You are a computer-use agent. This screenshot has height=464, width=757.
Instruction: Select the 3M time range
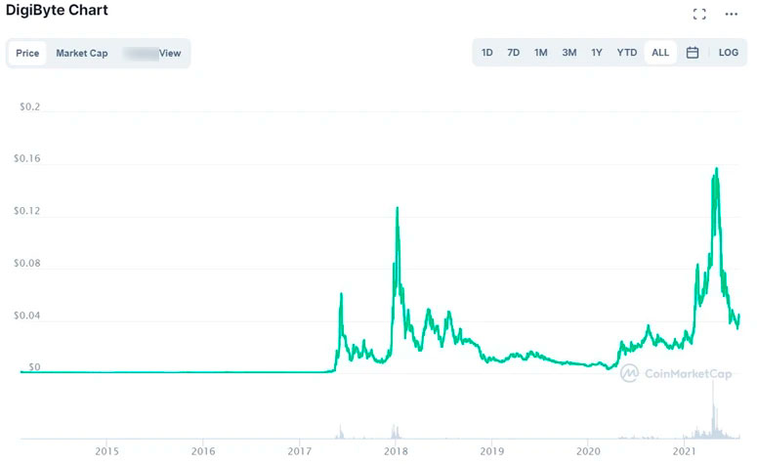568,53
